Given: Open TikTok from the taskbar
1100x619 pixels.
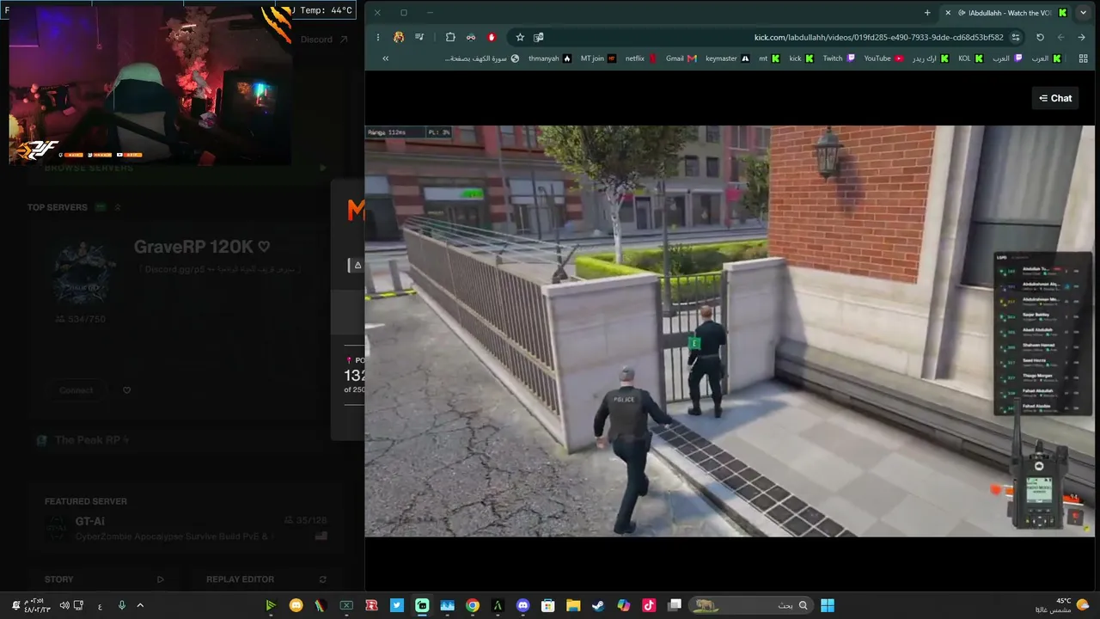Looking at the screenshot, I should (x=649, y=605).
